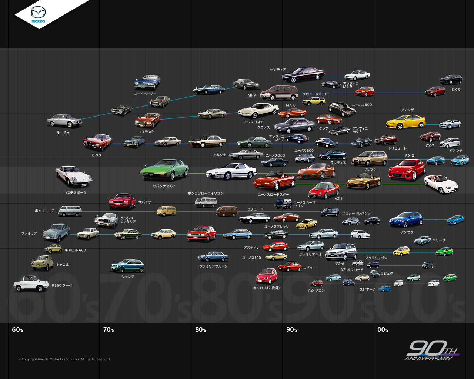Click the red キャロル(2代目) car
Image resolution: width=474 pixels, height=379 pixels.
(x=267, y=276)
